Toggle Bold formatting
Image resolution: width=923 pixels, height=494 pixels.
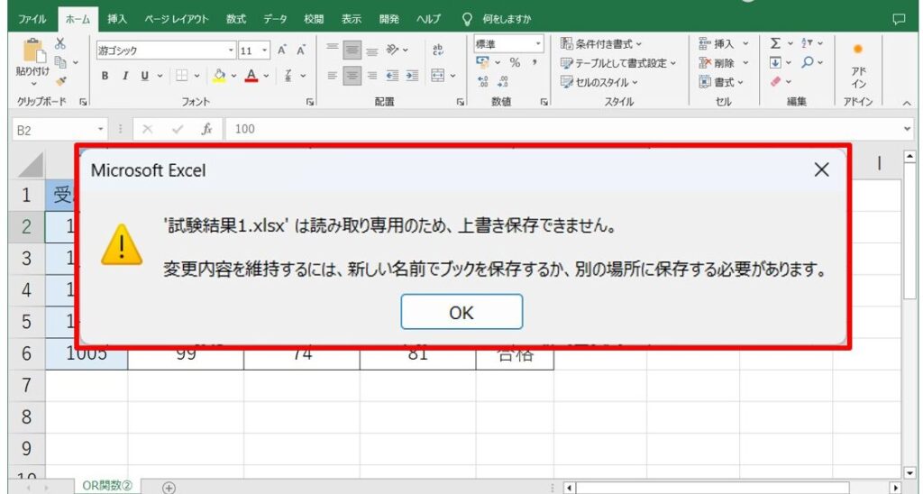105,76
